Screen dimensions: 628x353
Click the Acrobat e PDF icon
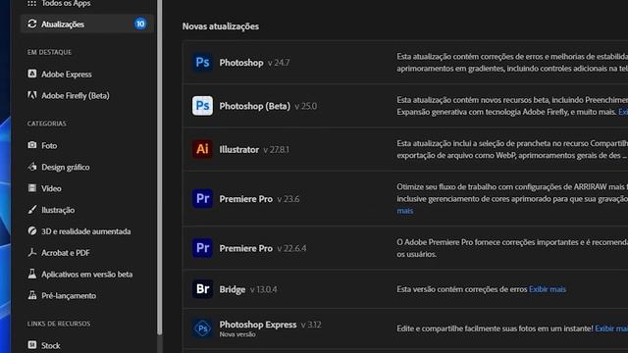32,253
